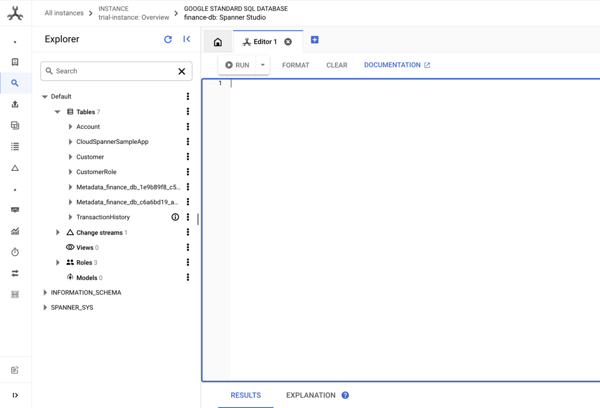Open the home tab with the house icon
The image size is (600, 408).
tap(217, 41)
